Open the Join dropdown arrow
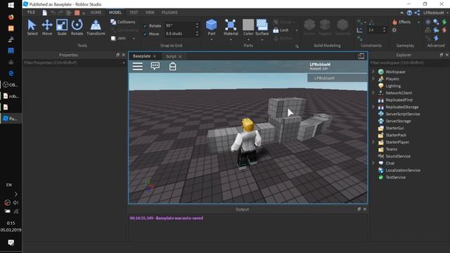The image size is (450, 253). coord(134,38)
